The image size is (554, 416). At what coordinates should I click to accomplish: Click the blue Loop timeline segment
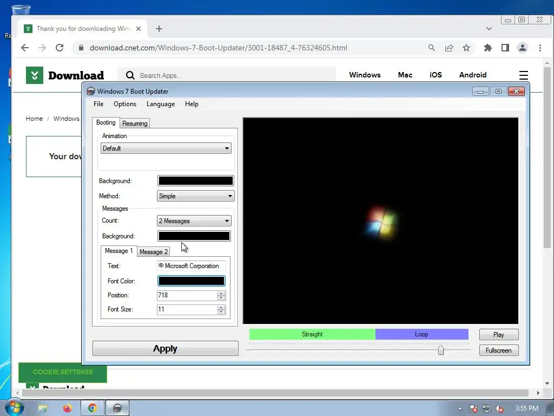click(x=422, y=334)
